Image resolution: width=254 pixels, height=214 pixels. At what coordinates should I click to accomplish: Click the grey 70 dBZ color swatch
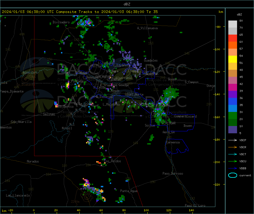pyautogui.click(x=233, y=31)
